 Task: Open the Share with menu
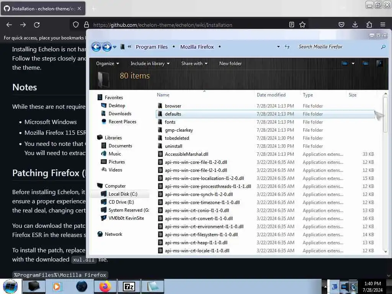pos(194,64)
